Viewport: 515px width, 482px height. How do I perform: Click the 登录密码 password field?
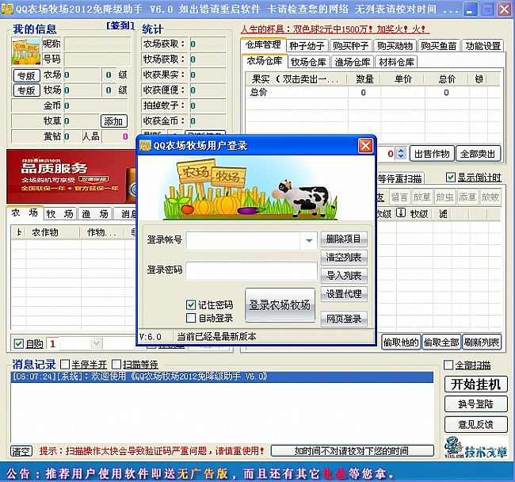(x=251, y=271)
